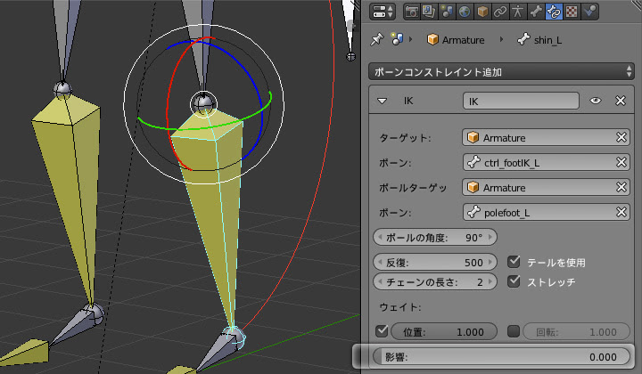
Task: Uncheck the 位置 weight checkbox
Action: [382, 331]
